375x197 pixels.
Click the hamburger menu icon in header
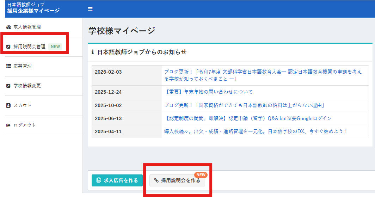[90, 9]
